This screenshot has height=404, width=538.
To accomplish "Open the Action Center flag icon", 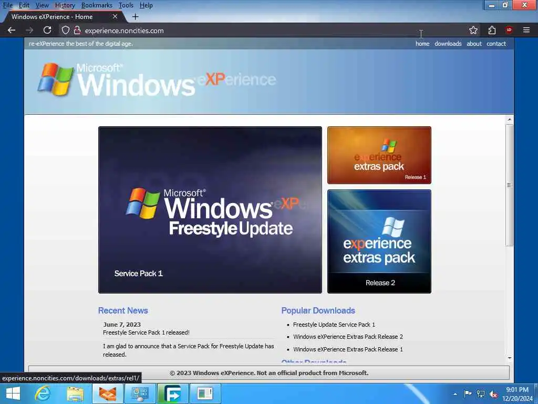I will (467, 393).
